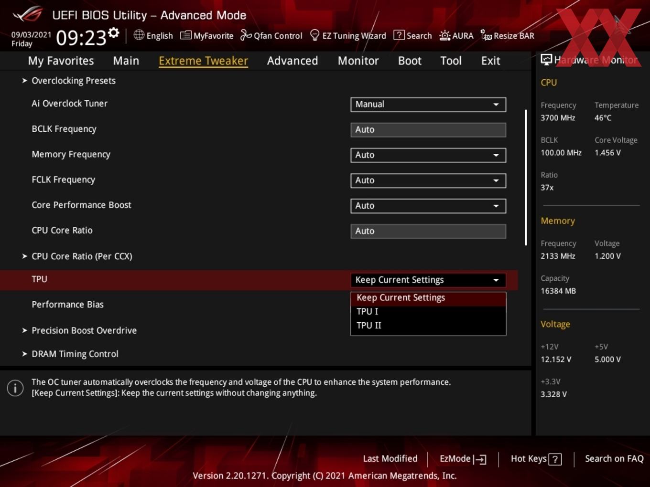650x487 pixels.
Task: Expand DRAM Timing Control submenu
Action: pyautogui.click(x=75, y=354)
